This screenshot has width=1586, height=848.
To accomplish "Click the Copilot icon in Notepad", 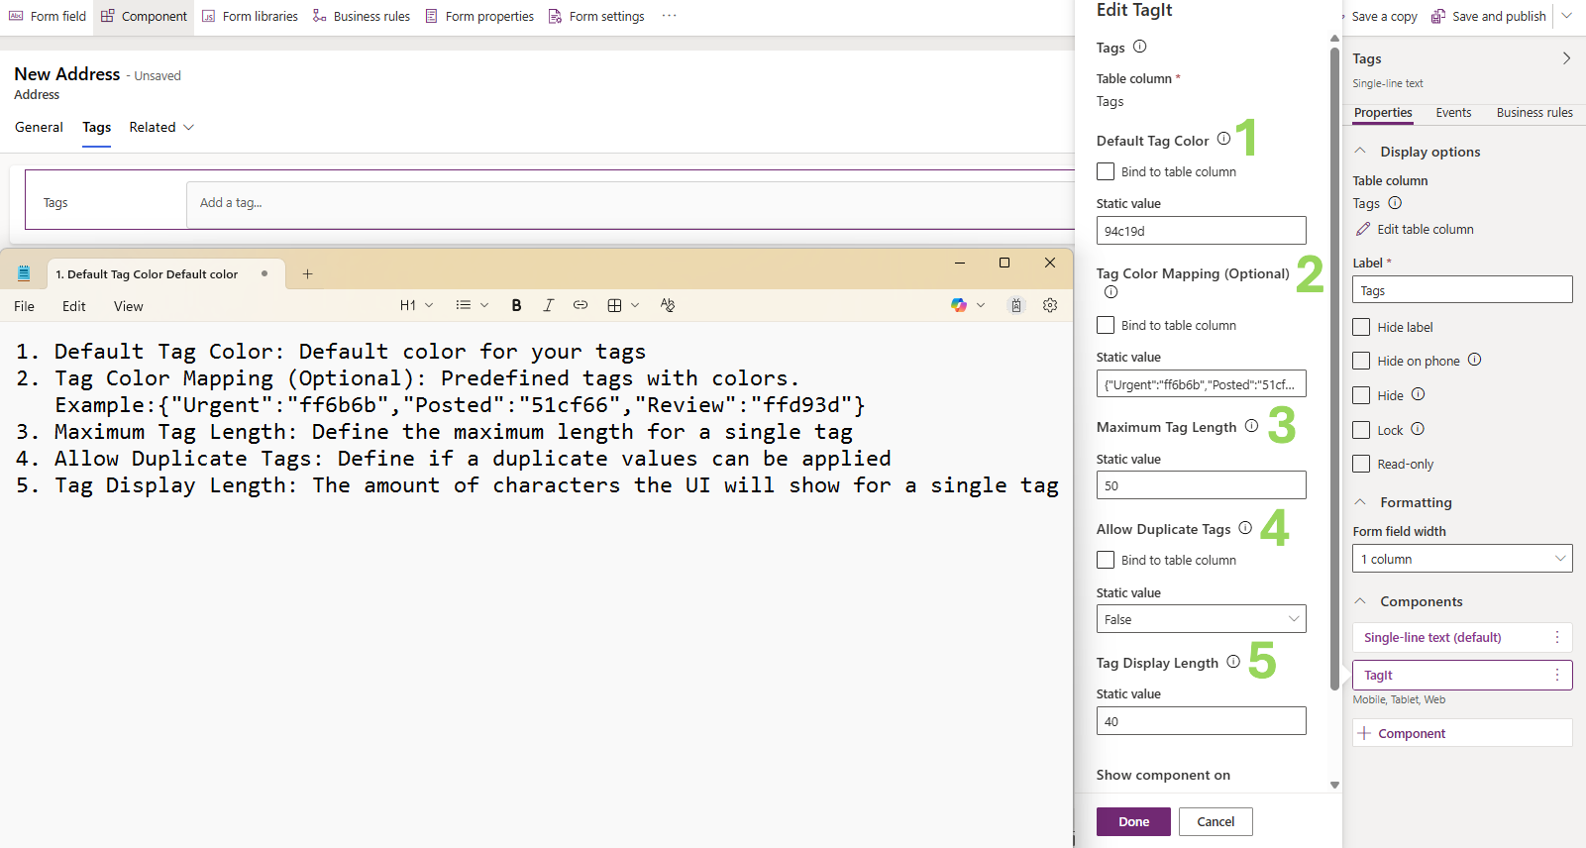I will pos(959,305).
